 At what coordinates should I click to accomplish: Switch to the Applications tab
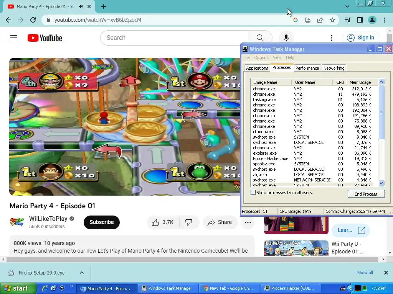(x=257, y=68)
